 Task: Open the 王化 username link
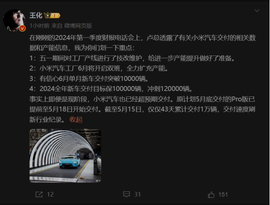(x=36, y=16)
